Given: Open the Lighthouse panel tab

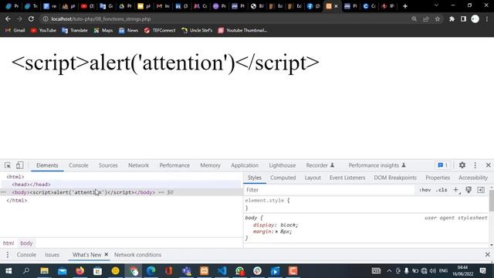Looking at the screenshot, I should tap(283, 165).
